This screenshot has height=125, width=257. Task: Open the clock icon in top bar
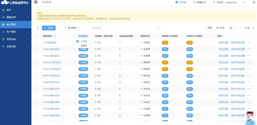tap(254, 2)
